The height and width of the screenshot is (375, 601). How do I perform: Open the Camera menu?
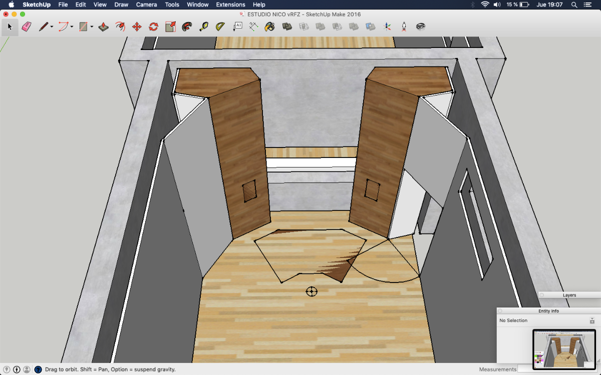(x=146, y=4)
